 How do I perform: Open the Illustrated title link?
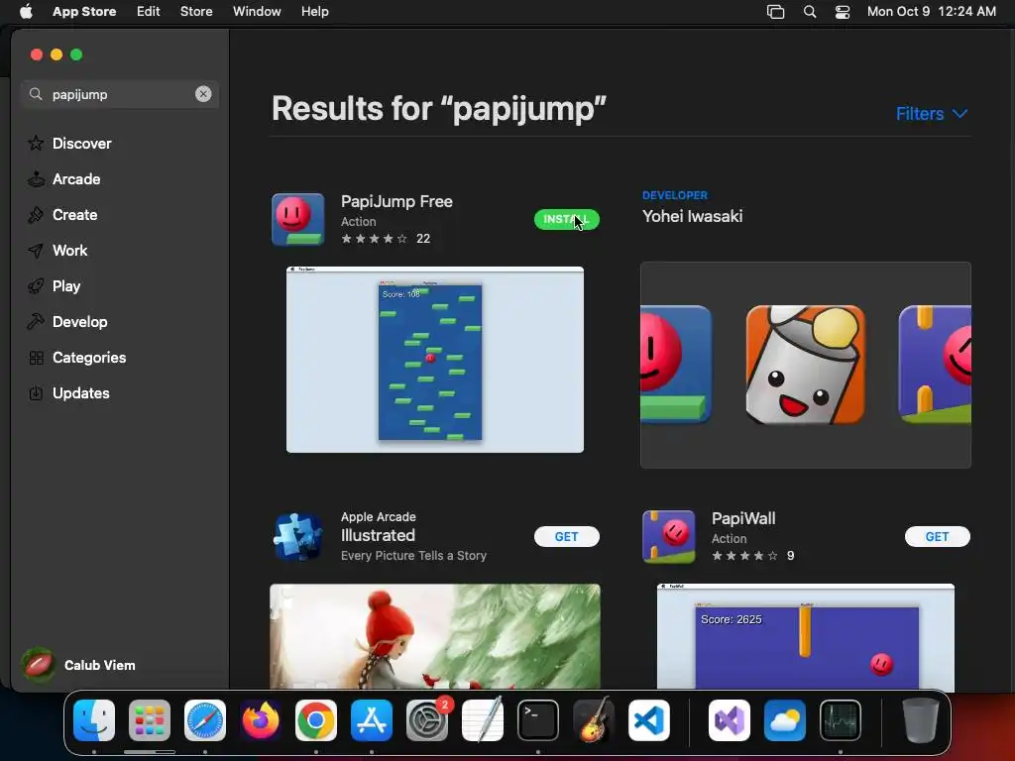378,535
